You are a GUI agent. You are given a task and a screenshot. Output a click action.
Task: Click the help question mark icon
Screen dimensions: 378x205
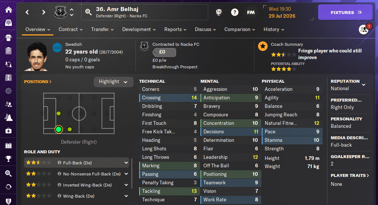[235, 12]
